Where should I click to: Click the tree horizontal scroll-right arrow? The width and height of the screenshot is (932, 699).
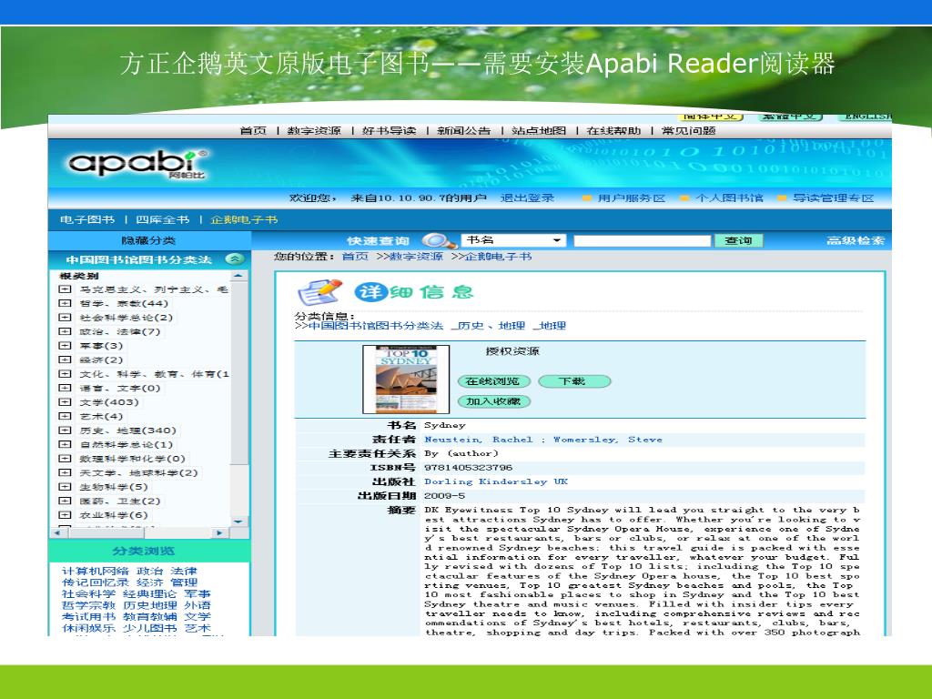click(220, 533)
